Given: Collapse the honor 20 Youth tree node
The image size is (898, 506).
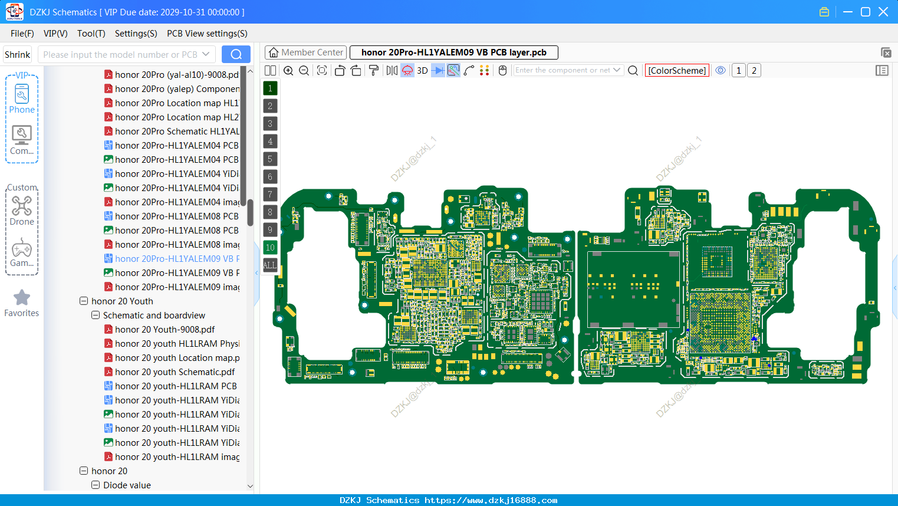Looking at the screenshot, I should [84, 301].
